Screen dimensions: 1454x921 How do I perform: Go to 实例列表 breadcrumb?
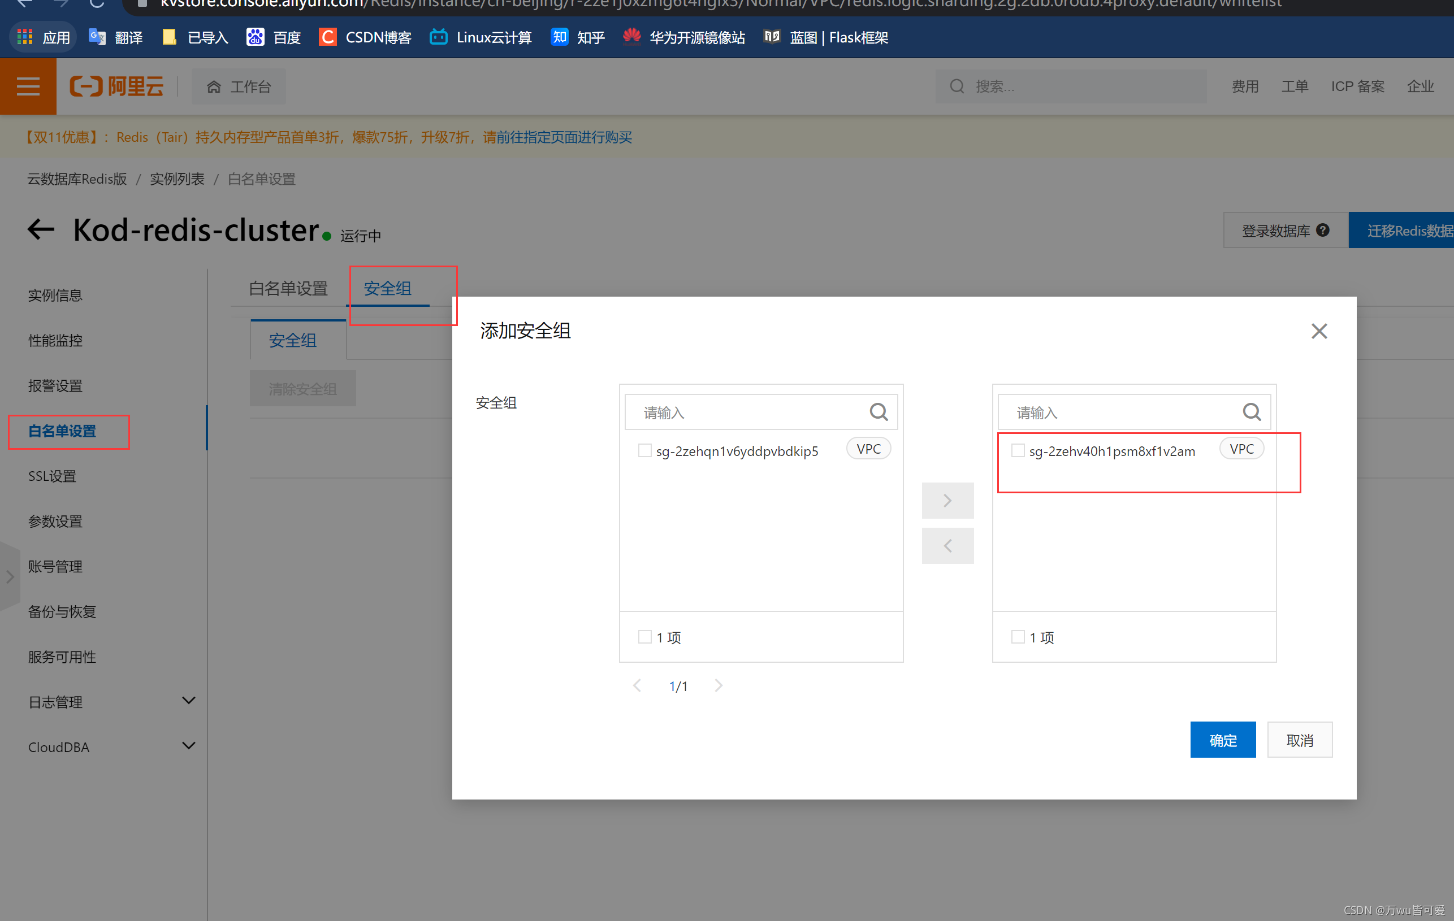177,179
